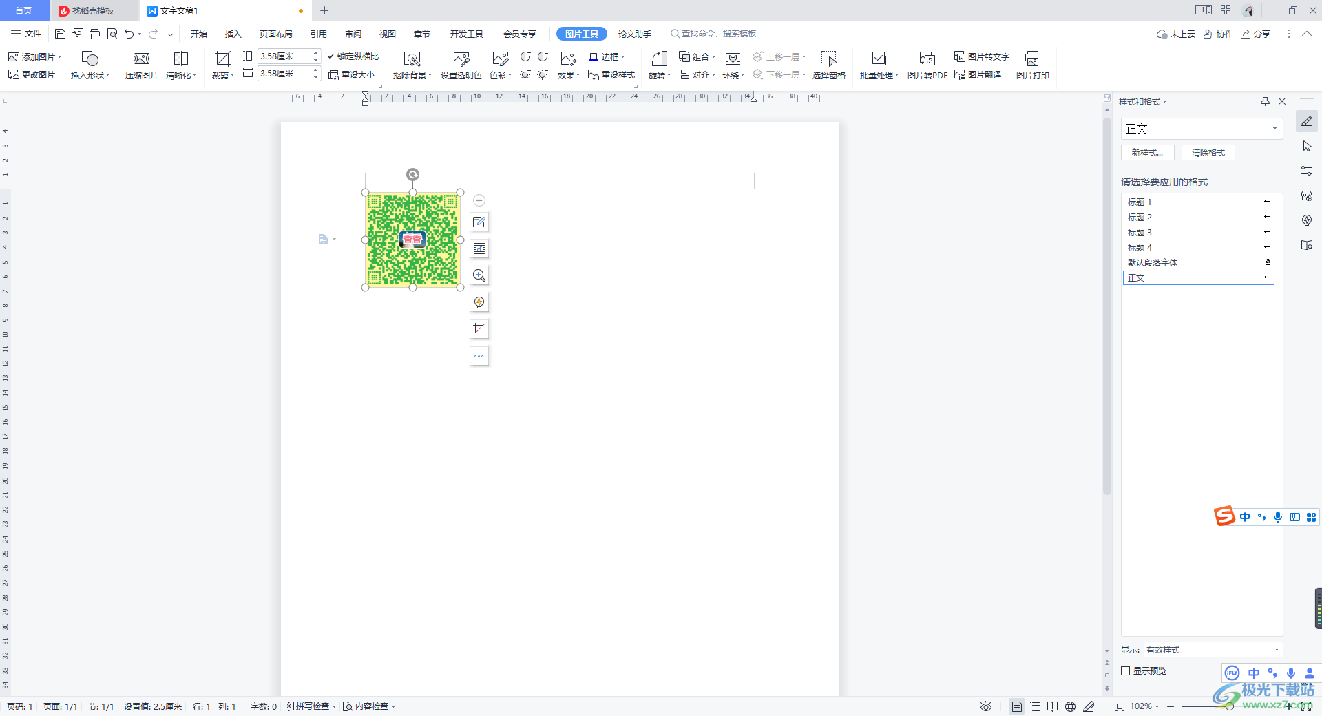Open the 插入 ribbon tab

coord(233,34)
